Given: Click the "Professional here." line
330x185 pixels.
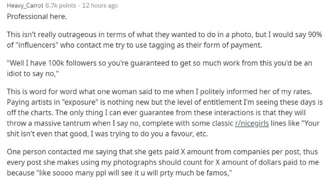Looking at the screenshot, I should tap(37, 17).
